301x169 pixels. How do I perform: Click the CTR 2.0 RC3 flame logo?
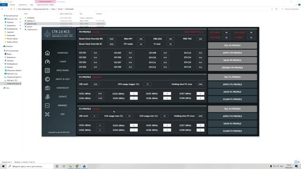point(47,34)
